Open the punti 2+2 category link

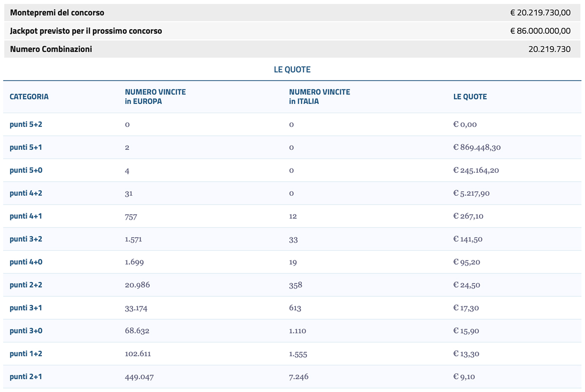click(x=25, y=285)
